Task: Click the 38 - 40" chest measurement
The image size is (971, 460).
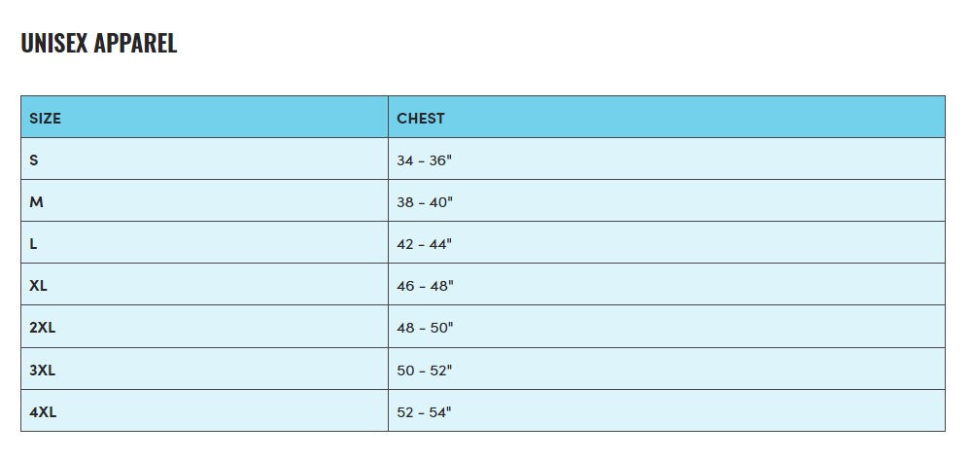Action: point(425,202)
